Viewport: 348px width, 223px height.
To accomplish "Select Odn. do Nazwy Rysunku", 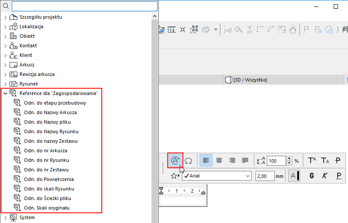I will (51, 131).
